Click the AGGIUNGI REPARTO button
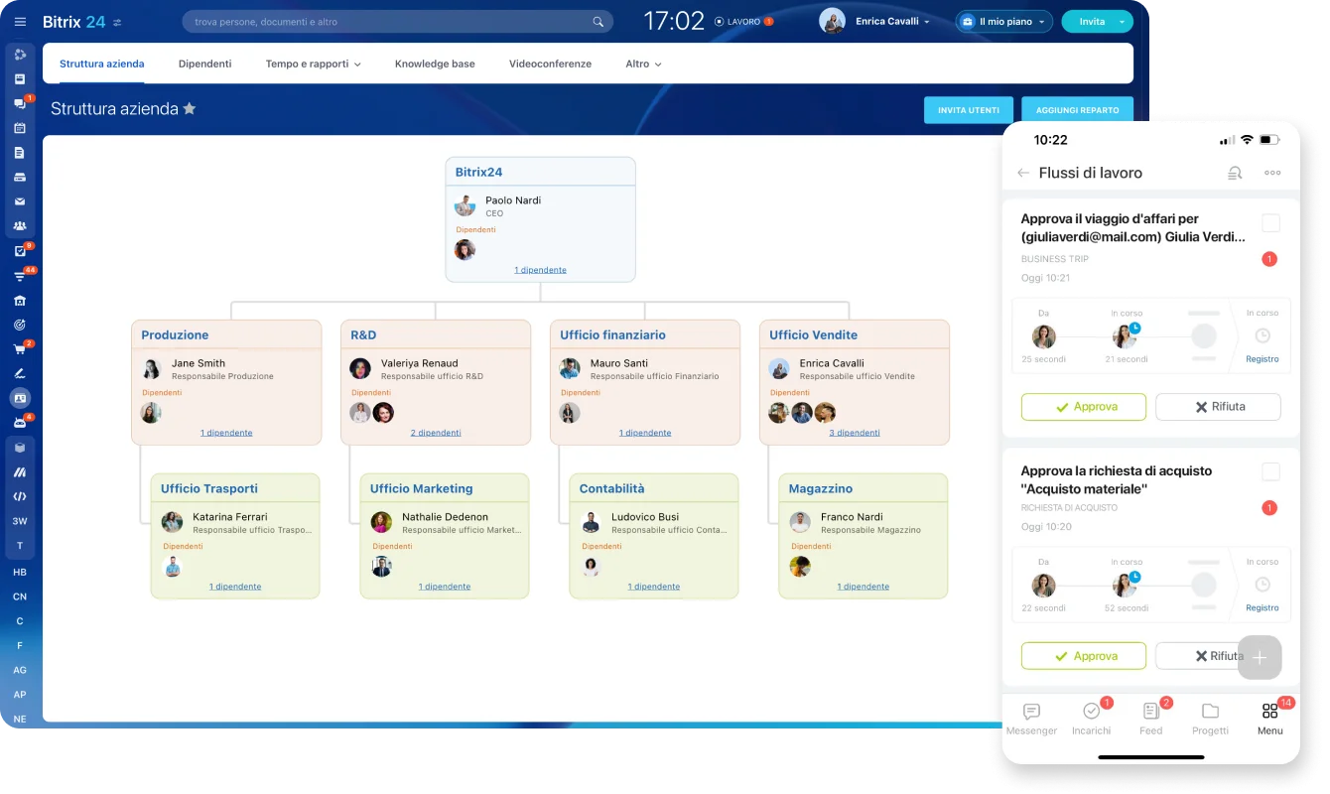 (x=1077, y=110)
